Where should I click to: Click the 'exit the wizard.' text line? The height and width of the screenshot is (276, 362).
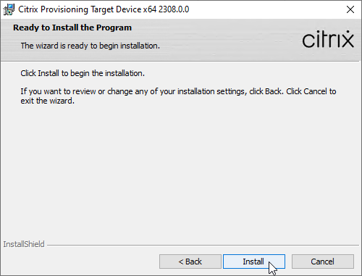point(48,101)
